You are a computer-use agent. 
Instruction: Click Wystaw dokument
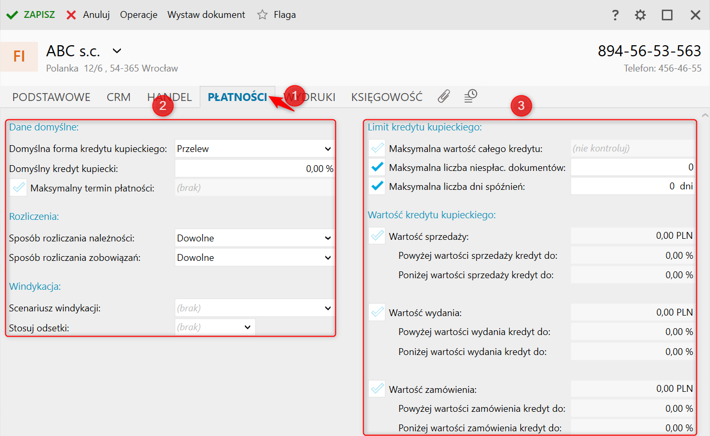point(207,15)
